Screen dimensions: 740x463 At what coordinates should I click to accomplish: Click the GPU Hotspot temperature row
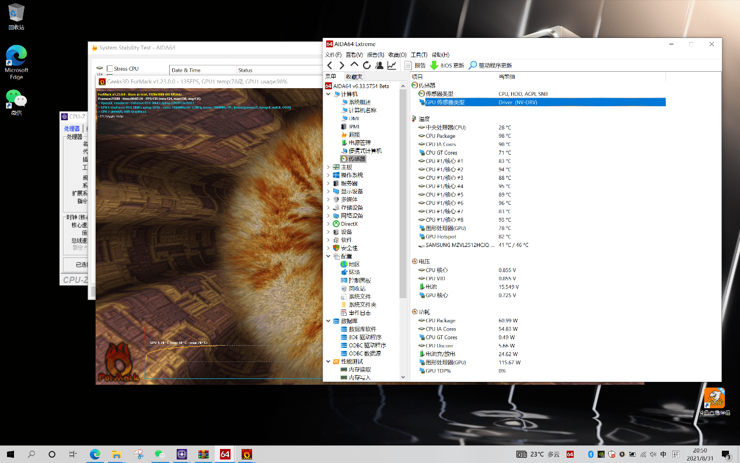[537, 236]
